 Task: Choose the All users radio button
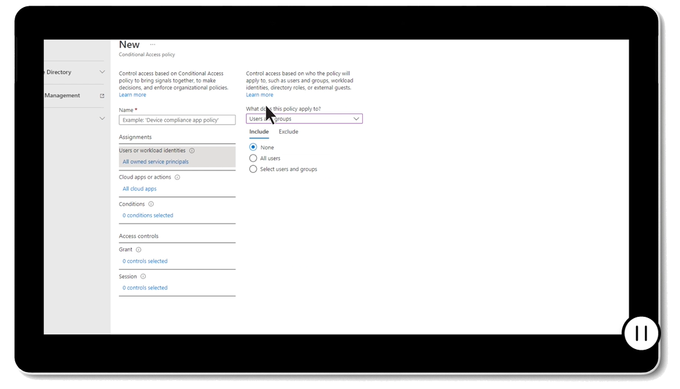coord(254,158)
